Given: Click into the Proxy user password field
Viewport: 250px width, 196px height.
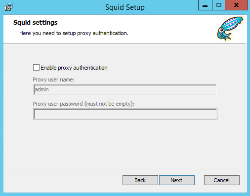Looking at the screenshot, I should tap(125, 114).
